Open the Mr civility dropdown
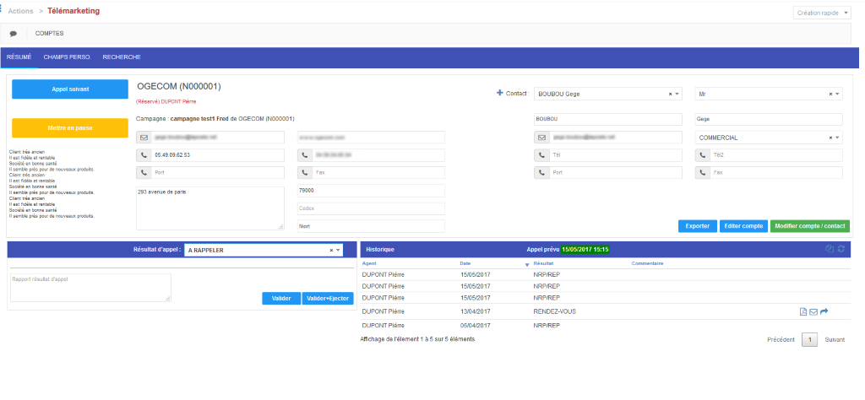This screenshot has height=400, width=865. point(769,95)
